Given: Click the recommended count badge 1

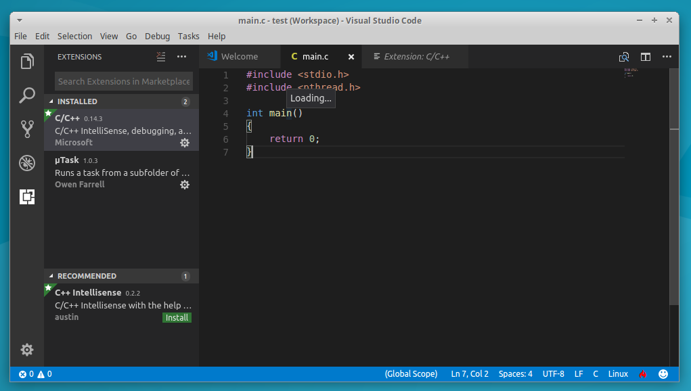Looking at the screenshot, I should (x=185, y=277).
